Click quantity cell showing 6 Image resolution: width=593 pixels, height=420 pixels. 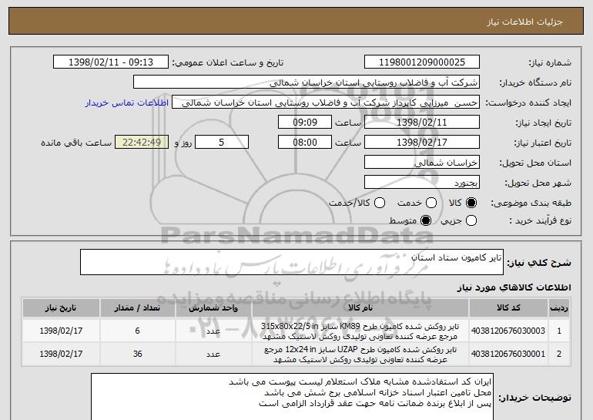coord(137,331)
